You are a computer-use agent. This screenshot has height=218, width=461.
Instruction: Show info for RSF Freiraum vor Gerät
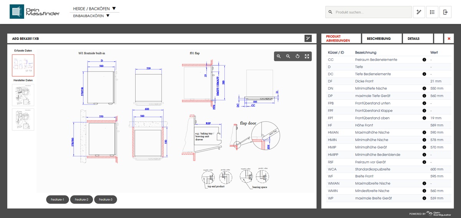[x=424, y=162]
